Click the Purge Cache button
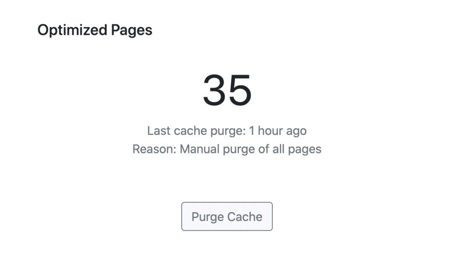The height and width of the screenshot is (277, 454). tap(227, 216)
